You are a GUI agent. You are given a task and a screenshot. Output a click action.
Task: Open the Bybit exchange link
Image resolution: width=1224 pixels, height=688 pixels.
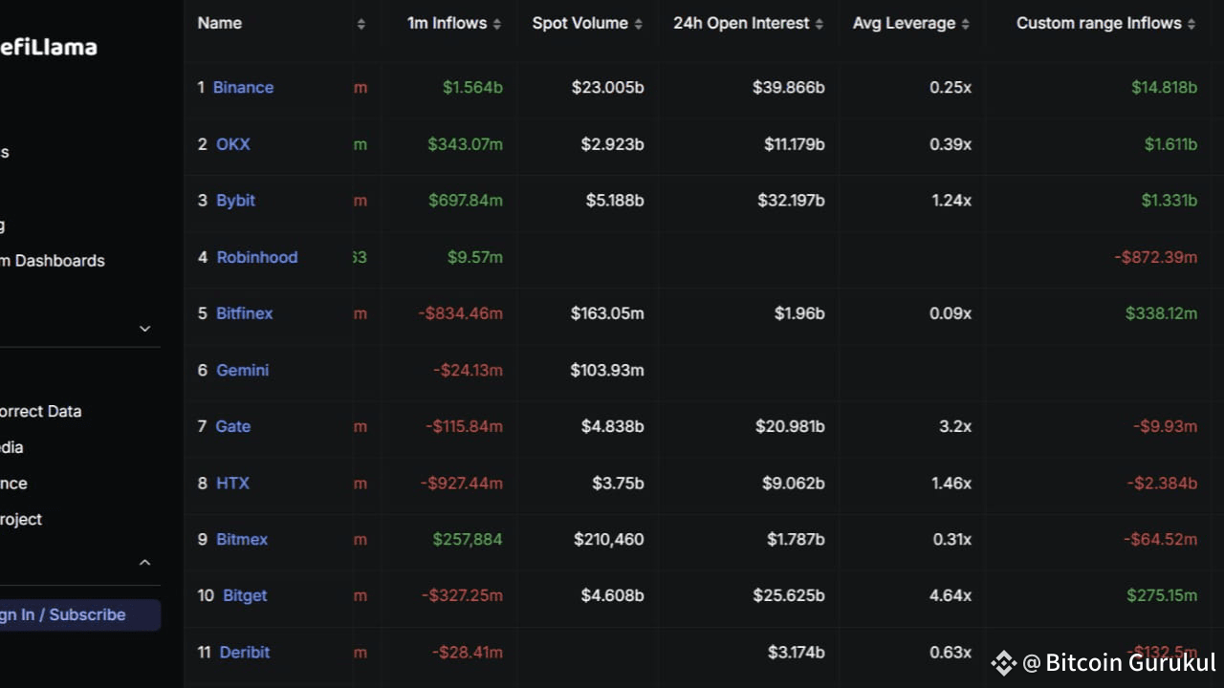point(235,201)
